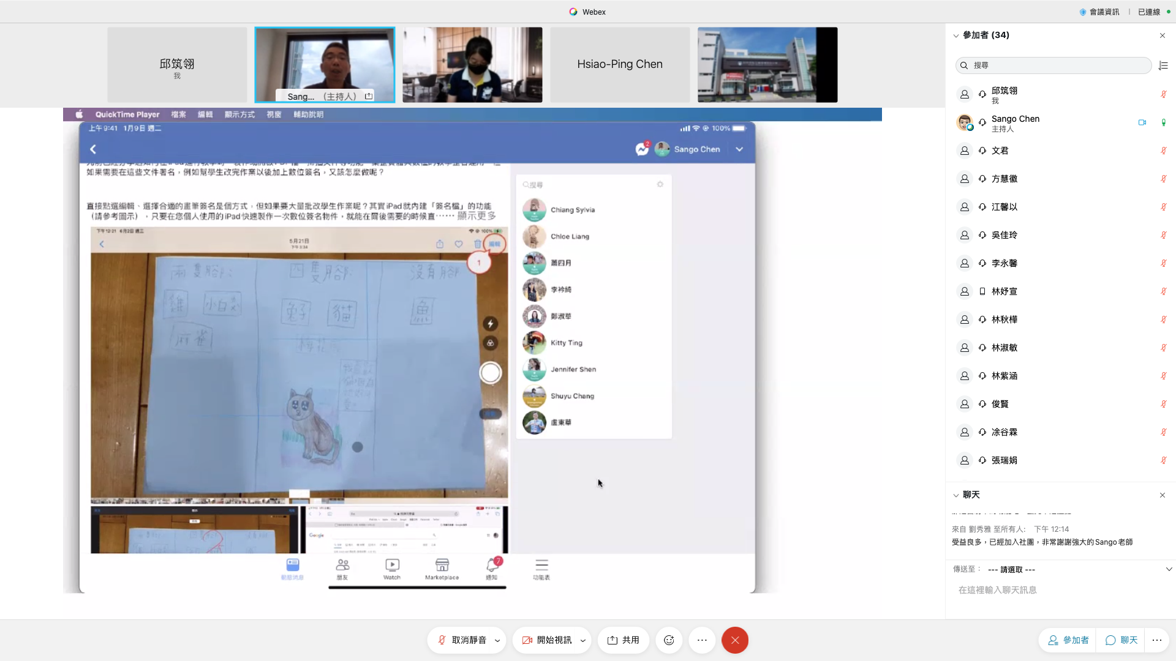
Task: Toggle 開始視訊 start video
Action: coord(547,640)
